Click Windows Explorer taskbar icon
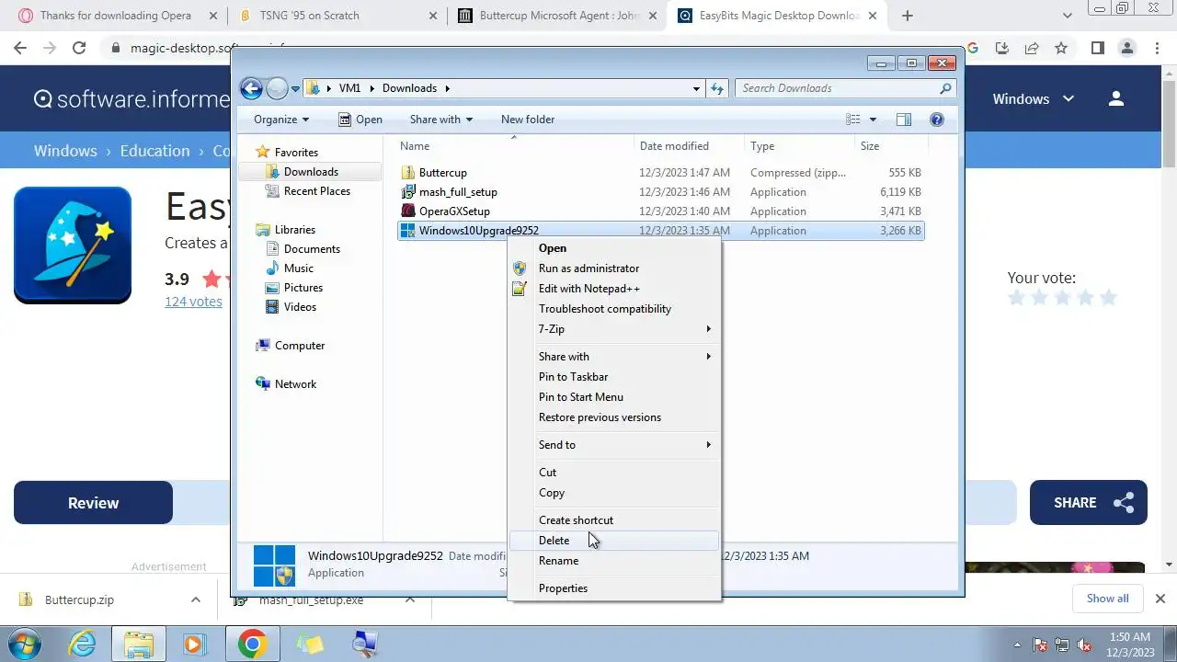 [139, 644]
